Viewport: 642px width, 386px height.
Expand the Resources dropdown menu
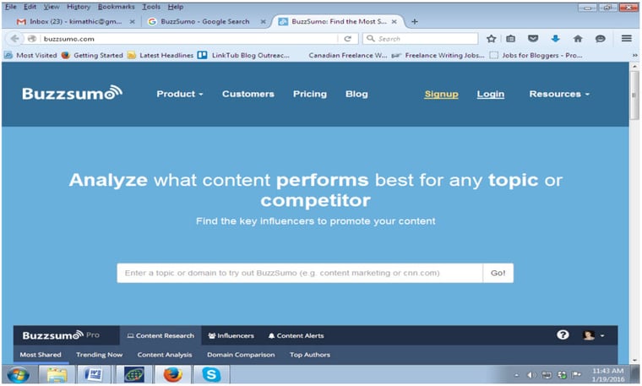[x=559, y=94]
